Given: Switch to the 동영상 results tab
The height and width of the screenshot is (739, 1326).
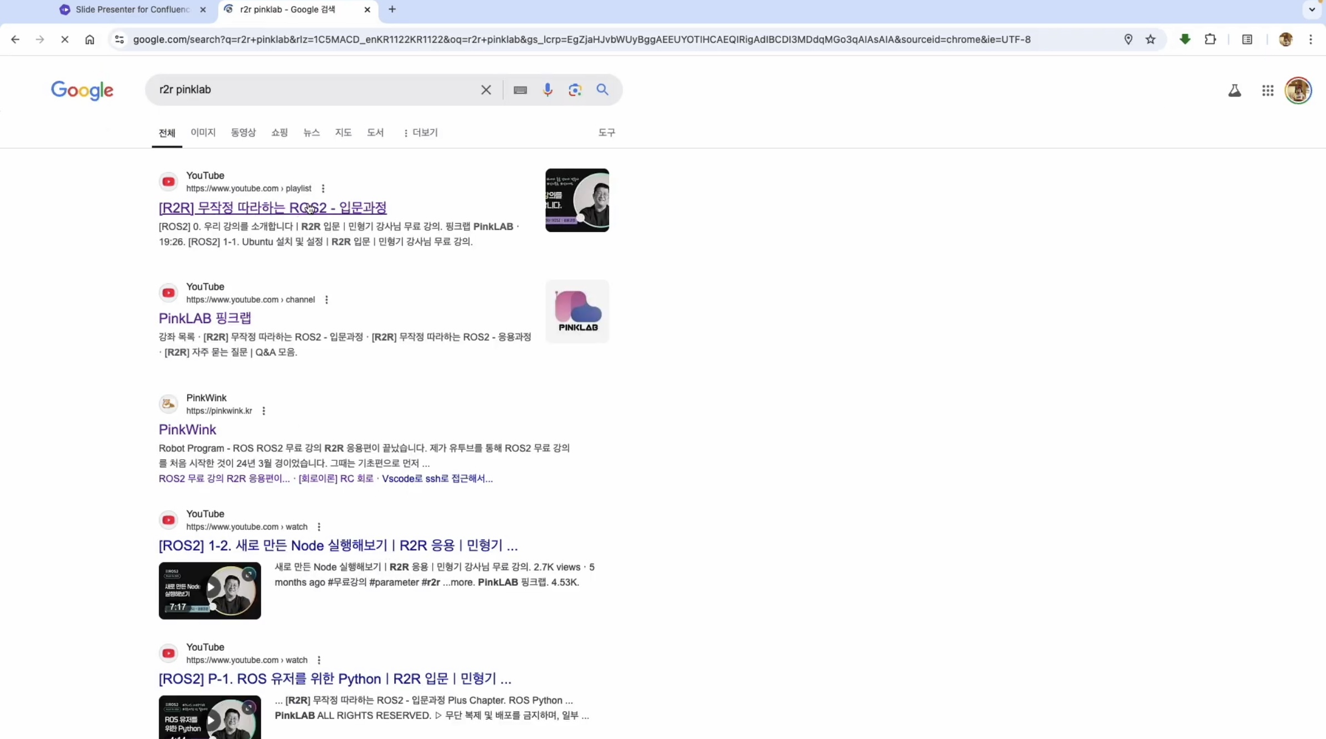Looking at the screenshot, I should coord(243,133).
